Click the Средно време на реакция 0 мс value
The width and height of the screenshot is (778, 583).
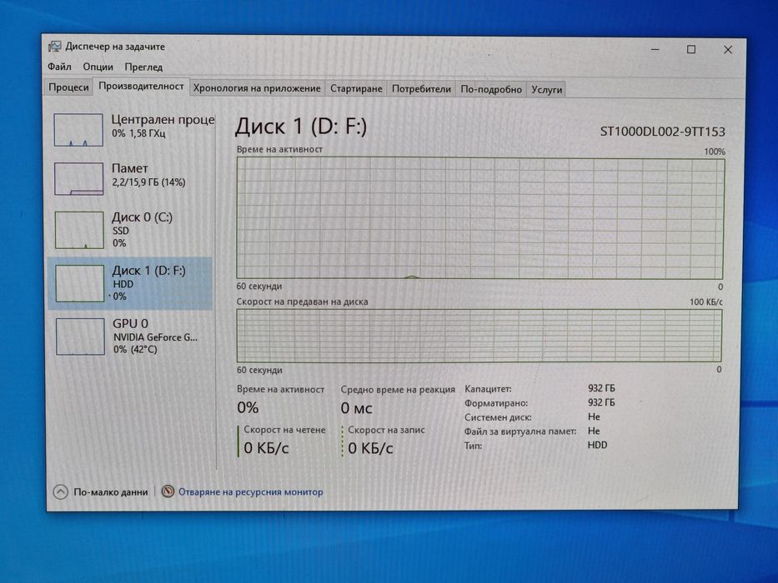point(356,408)
